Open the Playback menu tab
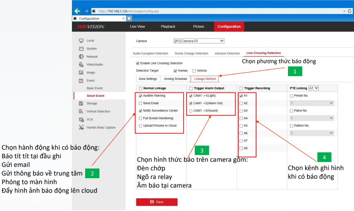This screenshot has width=354, height=211. tap(168, 26)
